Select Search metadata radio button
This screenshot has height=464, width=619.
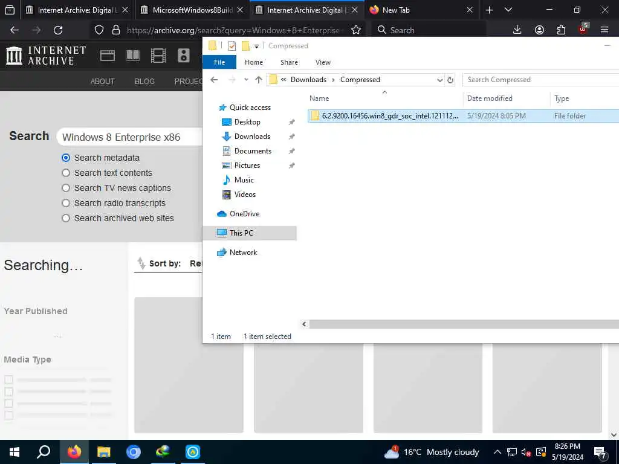pos(66,158)
